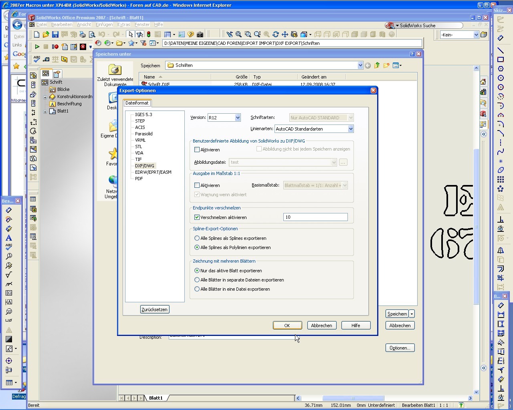This screenshot has width=513, height=410.
Task: Click the Zurücksetzen button
Action: click(155, 310)
